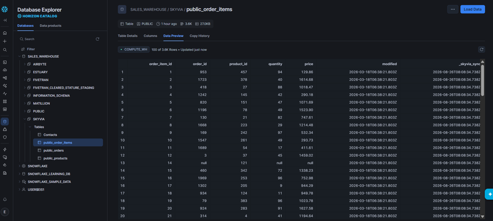Click the Load Data button
Image resolution: width=493 pixels, height=221 pixels.
tap(473, 10)
